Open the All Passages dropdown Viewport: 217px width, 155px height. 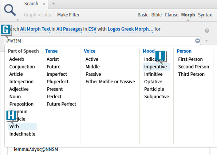69,29
